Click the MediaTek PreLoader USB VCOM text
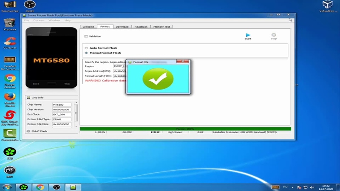340x191 pixels. pyautogui.click(x=245, y=132)
